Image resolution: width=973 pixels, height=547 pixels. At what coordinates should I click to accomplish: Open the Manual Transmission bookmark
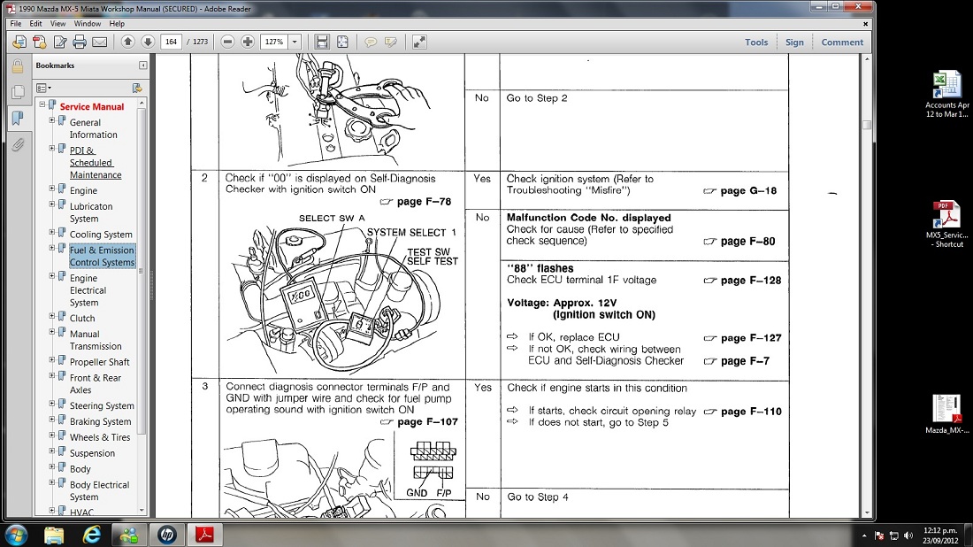tap(96, 340)
